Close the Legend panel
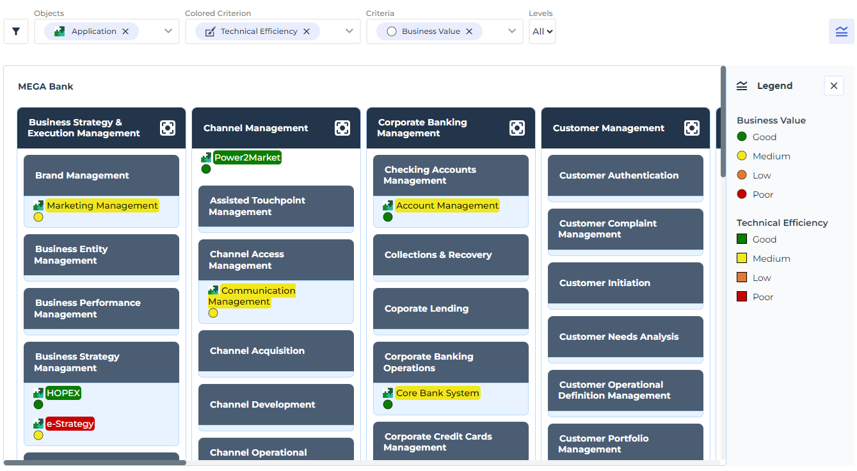The height and width of the screenshot is (471, 857). (x=833, y=86)
